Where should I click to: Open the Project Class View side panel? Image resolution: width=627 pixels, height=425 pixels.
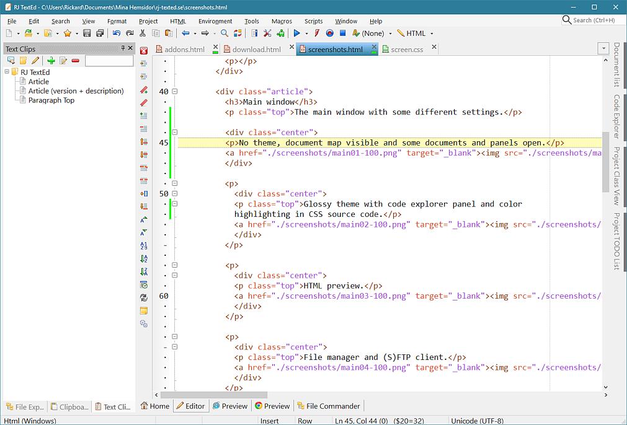point(616,176)
